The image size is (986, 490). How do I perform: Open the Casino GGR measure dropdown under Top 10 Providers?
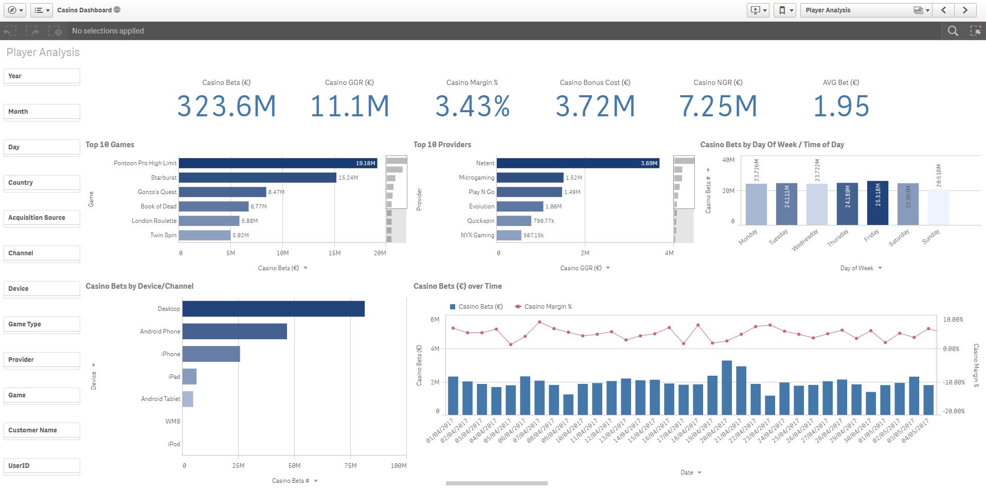pyautogui.click(x=583, y=268)
